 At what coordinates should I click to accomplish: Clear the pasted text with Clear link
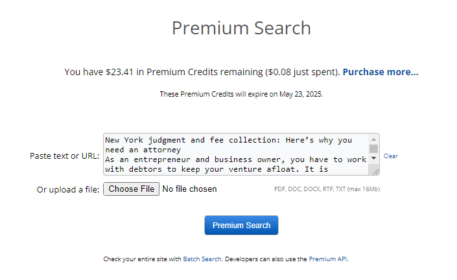pyautogui.click(x=390, y=156)
